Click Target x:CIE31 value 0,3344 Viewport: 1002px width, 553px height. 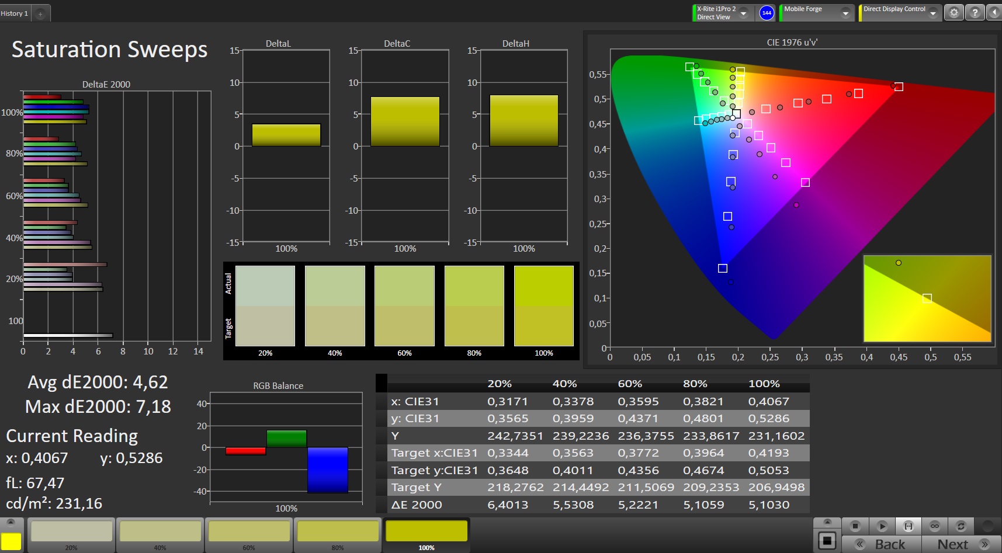point(508,453)
